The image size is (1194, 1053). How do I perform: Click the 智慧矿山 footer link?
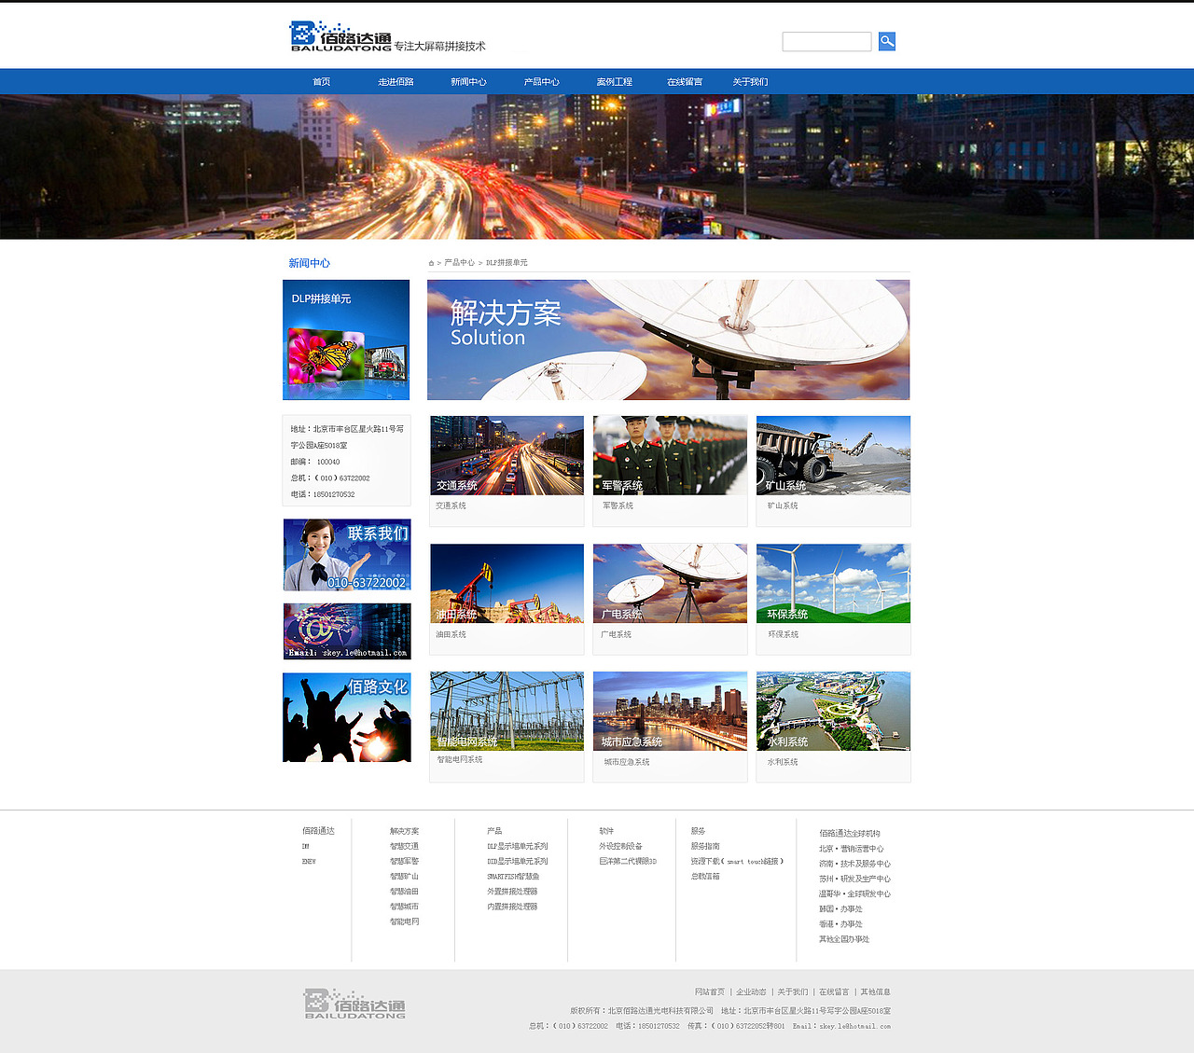404,876
